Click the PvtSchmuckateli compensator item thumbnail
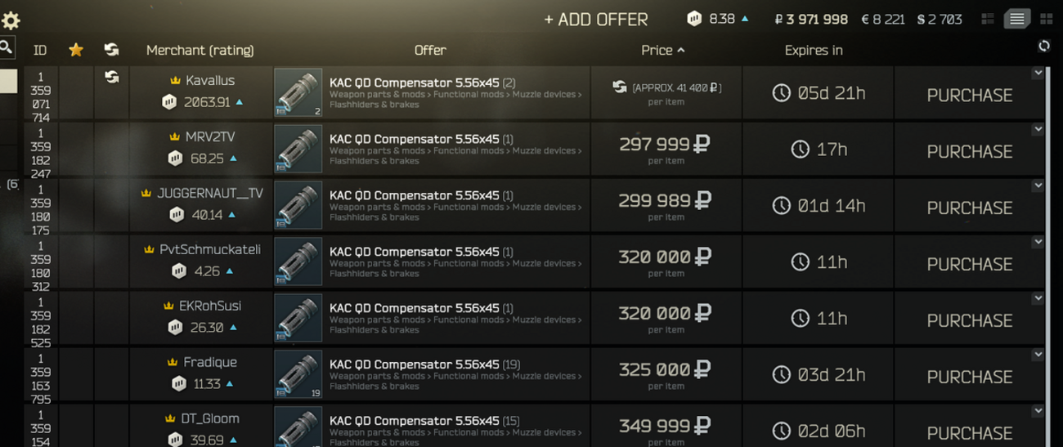The image size is (1063, 447). tap(298, 261)
